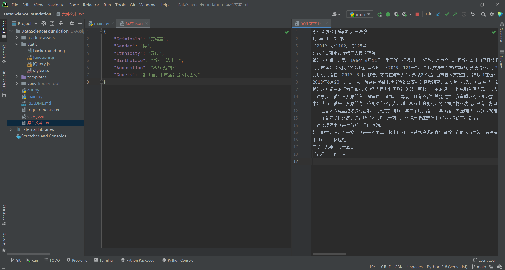The width and height of the screenshot is (505, 270).
Task: Open the SciView tool window
Action: (x=502, y=59)
